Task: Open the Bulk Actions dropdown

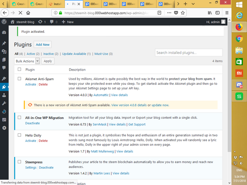Action: point(27,61)
